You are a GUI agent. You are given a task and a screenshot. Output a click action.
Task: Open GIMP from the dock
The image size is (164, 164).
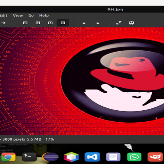155,157
